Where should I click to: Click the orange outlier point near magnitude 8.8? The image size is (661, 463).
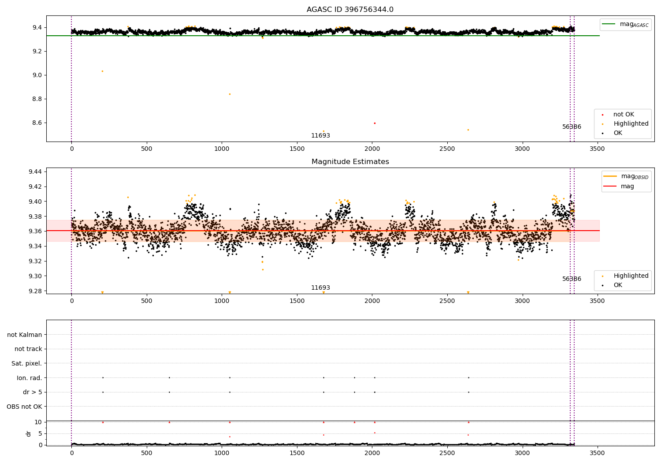pyautogui.click(x=230, y=94)
